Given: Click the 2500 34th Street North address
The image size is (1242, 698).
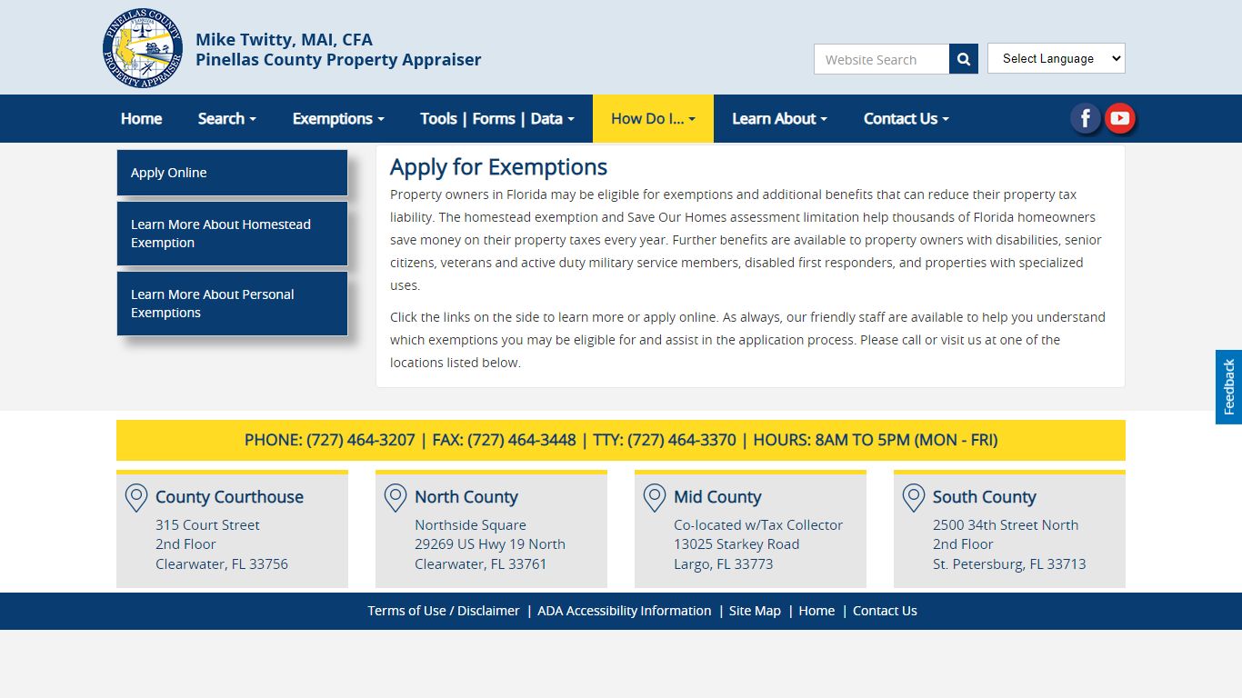Looking at the screenshot, I should [x=1006, y=525].
